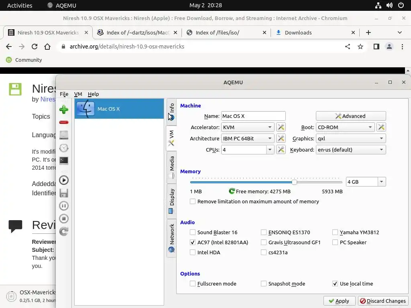Adjust the memory slider handle
Viewport: 411px width, 308px height.
point(294,182)
